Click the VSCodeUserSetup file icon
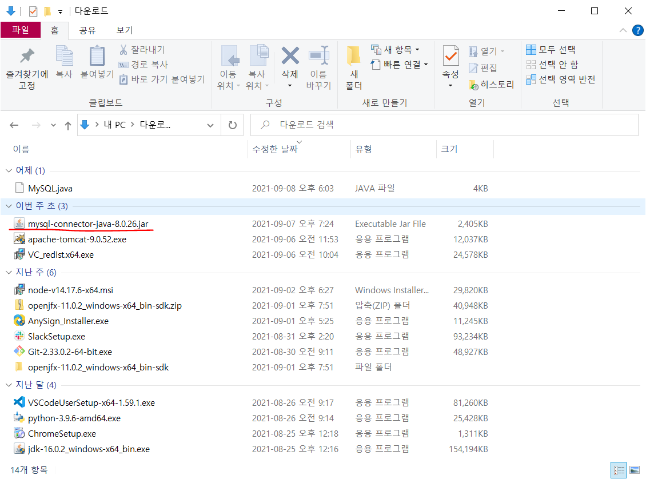Screen dimensions: 646x479 point(19,402)
